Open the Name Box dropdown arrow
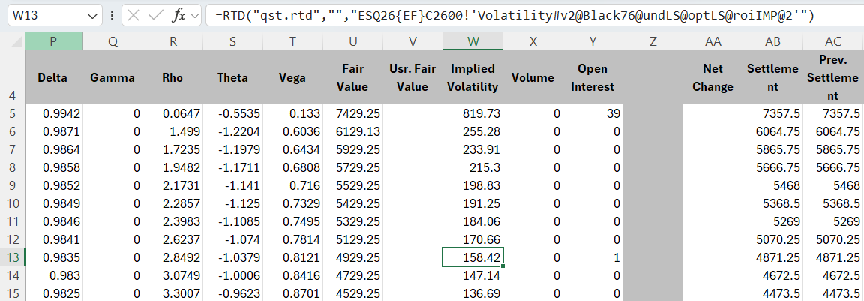The height and width of the screenshot is (301, 864). 91,16
